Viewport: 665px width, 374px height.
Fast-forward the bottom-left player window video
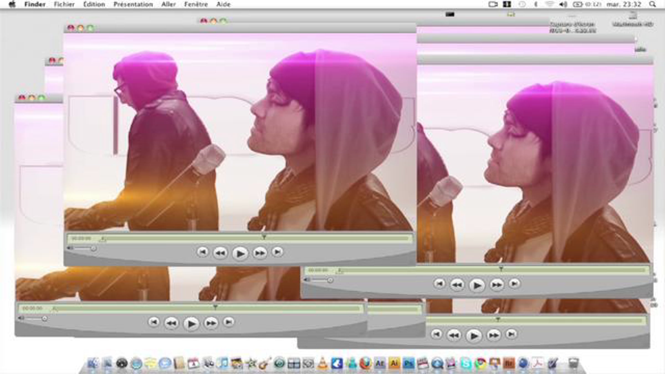point(211,323)
